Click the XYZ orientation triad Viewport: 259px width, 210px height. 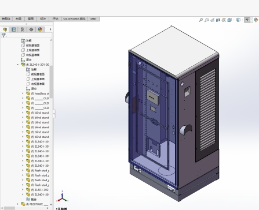click(x=63, y=197)
